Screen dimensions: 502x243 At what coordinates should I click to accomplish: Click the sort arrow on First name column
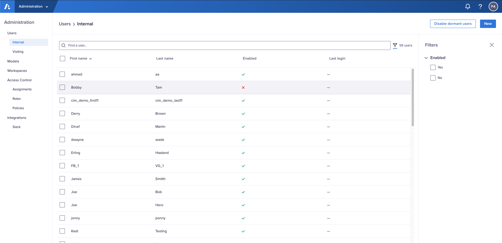pos(91,58)
